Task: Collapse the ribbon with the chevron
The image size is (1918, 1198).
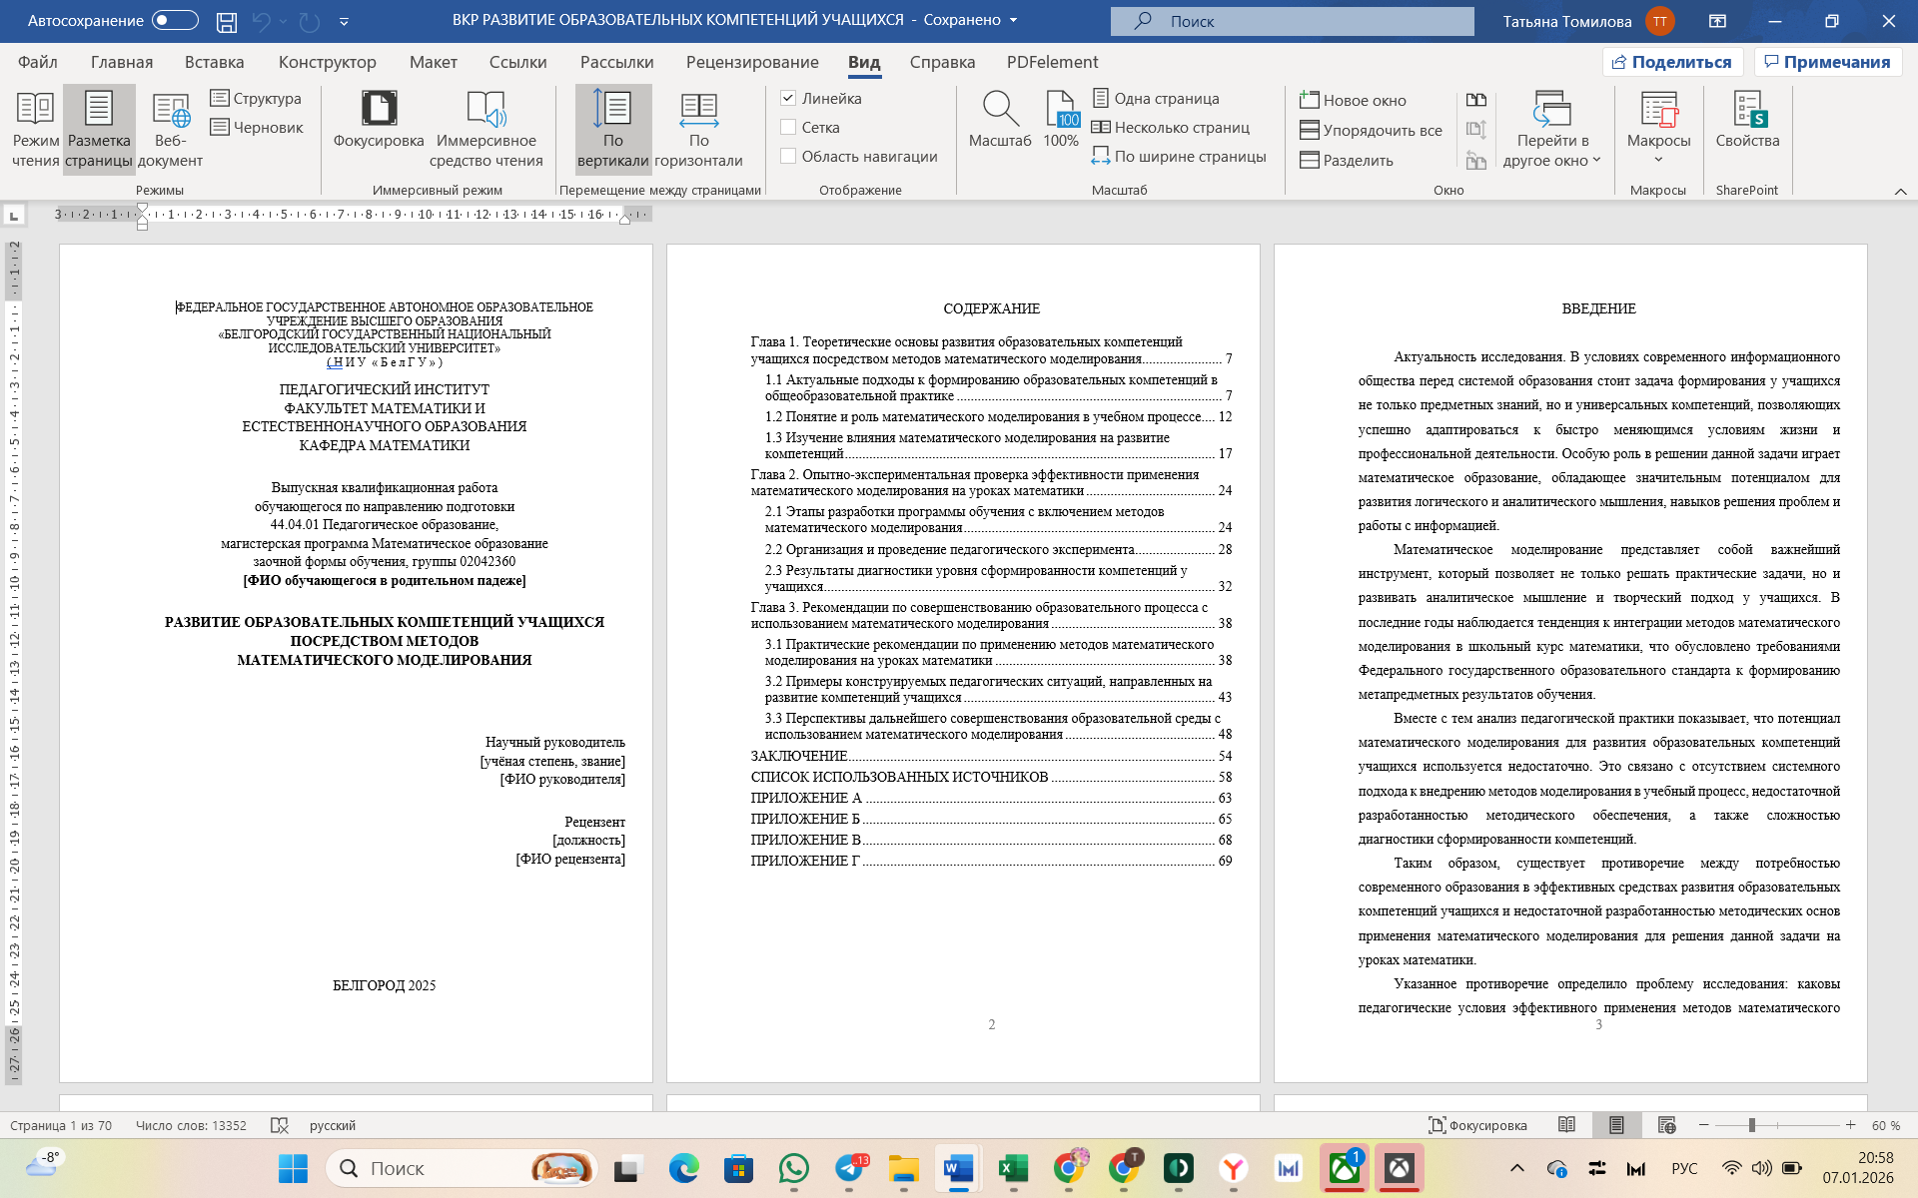Action: click(1900, 191)
